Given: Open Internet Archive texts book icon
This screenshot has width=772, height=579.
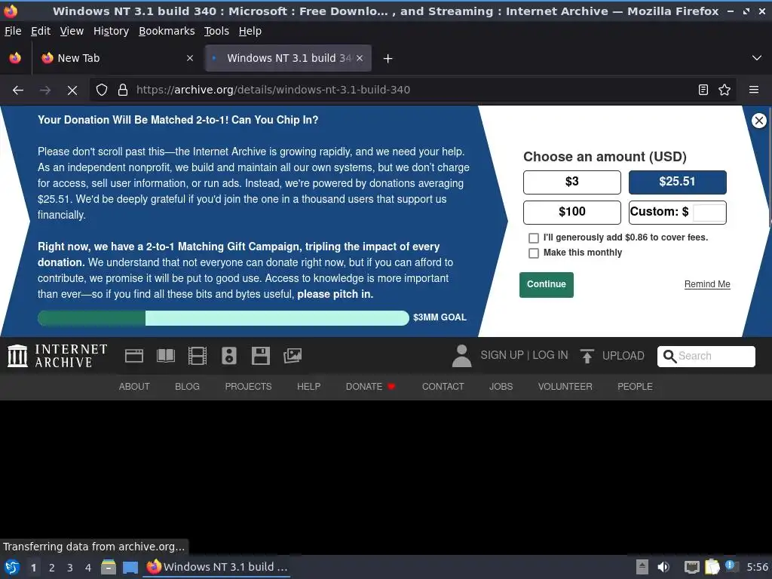Looking at the screenshot, I should [166, 356].
